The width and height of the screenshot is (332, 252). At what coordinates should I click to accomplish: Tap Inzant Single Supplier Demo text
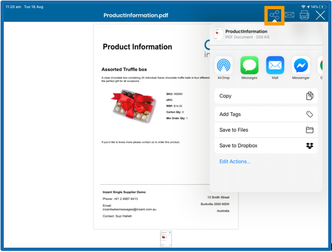pyautogui.click(x=124, y=192)
